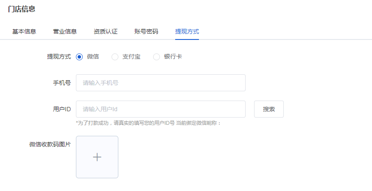Click the hint text about 用户ID号

point(148,123)
